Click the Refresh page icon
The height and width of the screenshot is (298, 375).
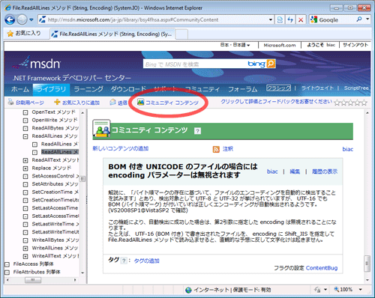(290, 19)
